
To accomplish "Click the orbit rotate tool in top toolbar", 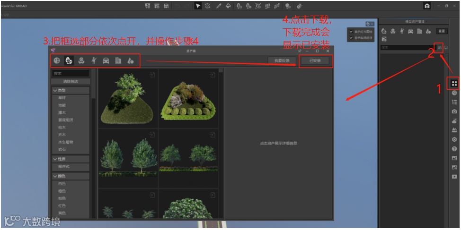I will point(208,6).
